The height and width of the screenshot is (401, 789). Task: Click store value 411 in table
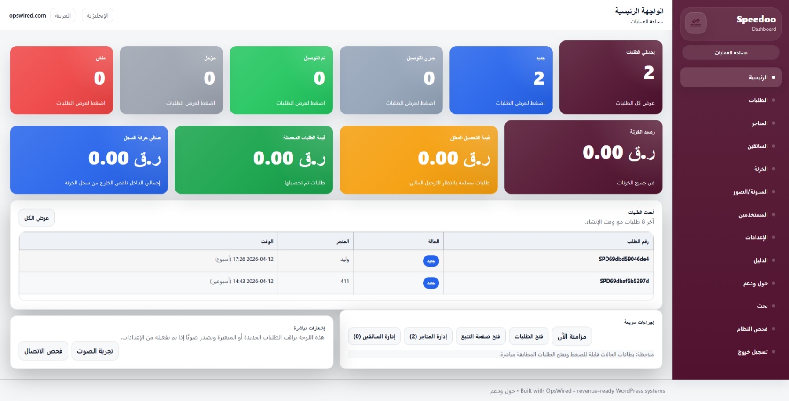tap(345, 281)
